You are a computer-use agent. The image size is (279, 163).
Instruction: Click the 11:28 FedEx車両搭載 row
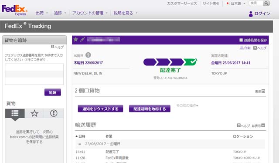170,158
